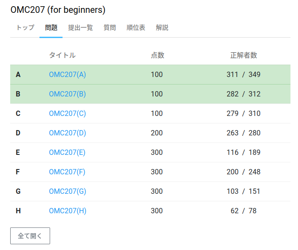Screen dimensions: 298x250
Task: Open problem link OMC207(F)
Action: (67, 172)
